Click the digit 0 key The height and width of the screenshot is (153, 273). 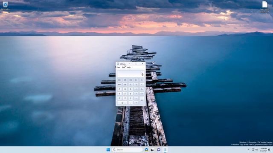pos(122,103)
